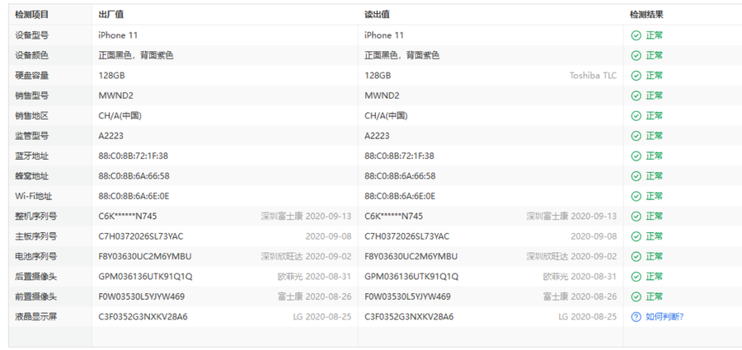Image resolution: width=742 pixels, height=350 pixels.
Task: Click the green check icon for 销售地区
Action: click(636, 116)
